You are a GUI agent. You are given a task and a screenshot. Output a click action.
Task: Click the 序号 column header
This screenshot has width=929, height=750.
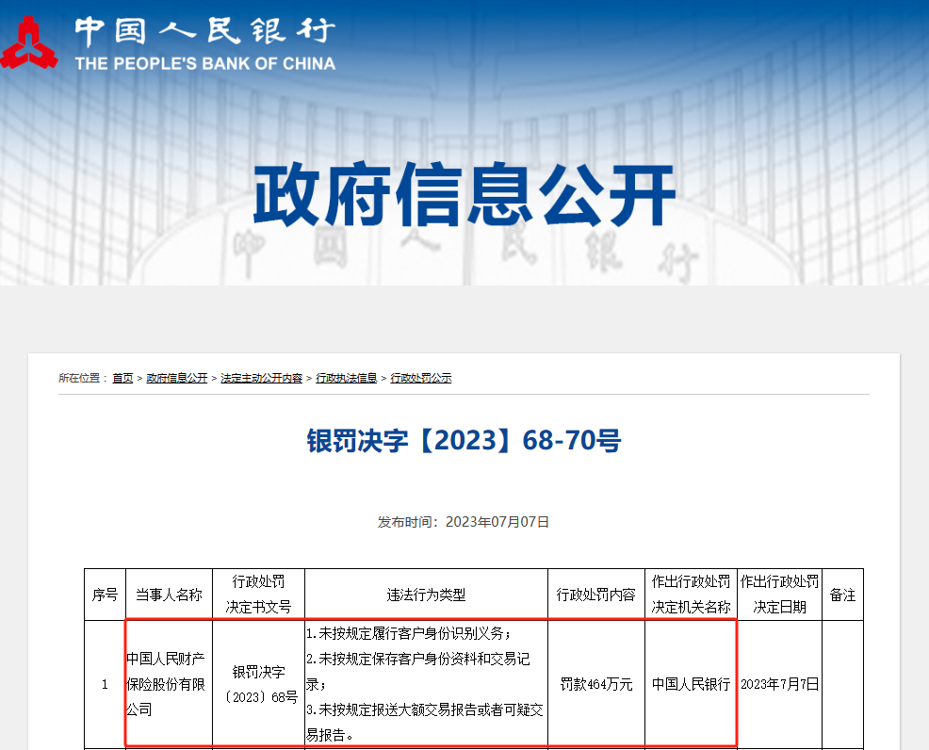(105, 595)
